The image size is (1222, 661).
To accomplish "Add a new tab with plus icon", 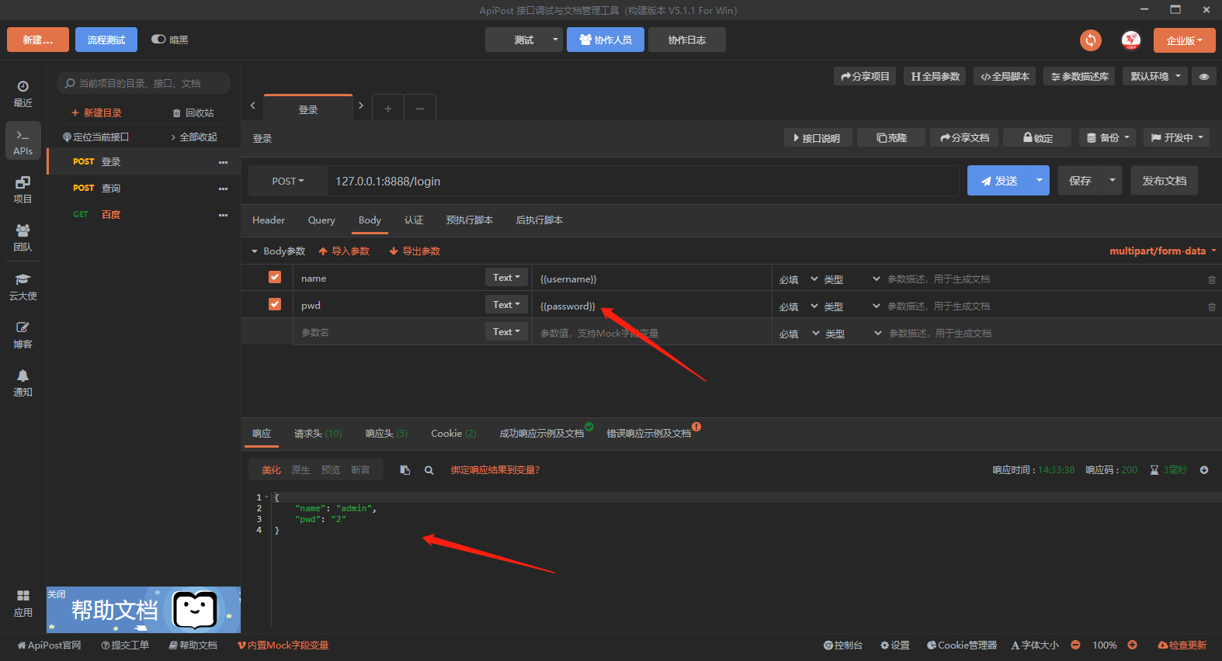I will [388, 109].
